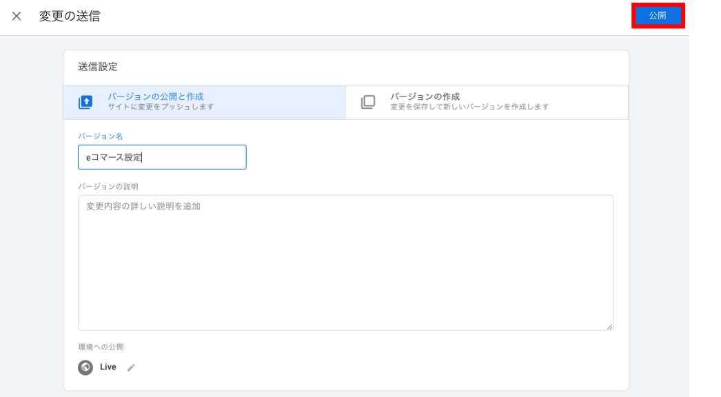Click the 環境への公開 label
Image resolution: width=721 pixels, height=397 pixels.
coord(101,347)
